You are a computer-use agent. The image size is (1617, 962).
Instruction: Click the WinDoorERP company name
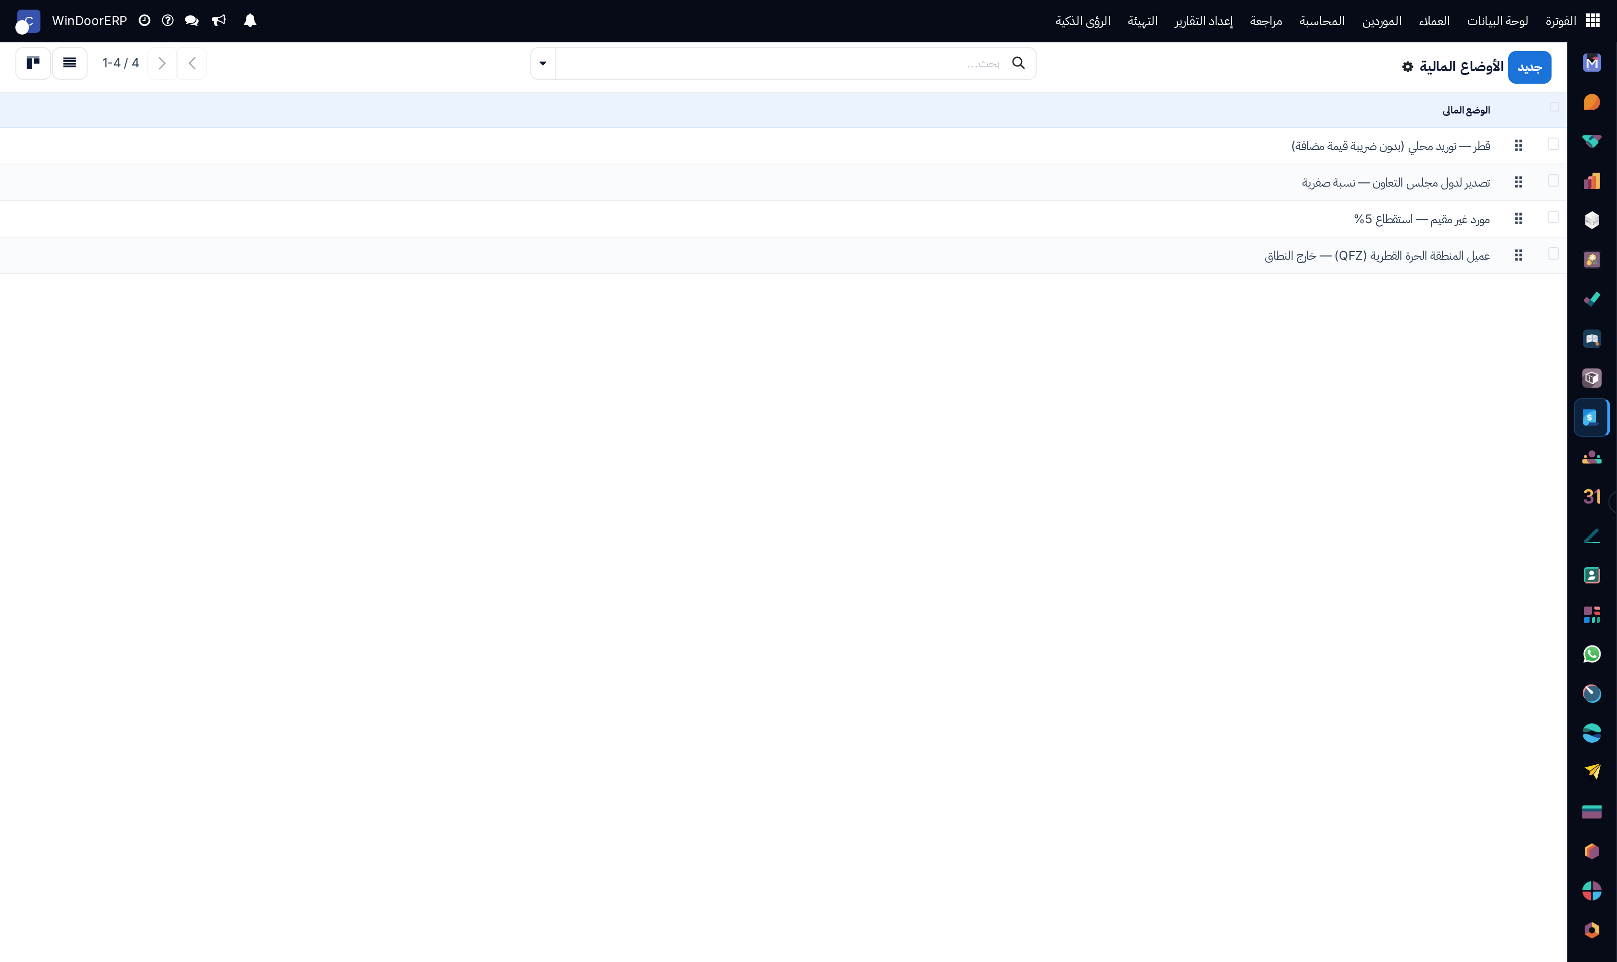[90, 21]
